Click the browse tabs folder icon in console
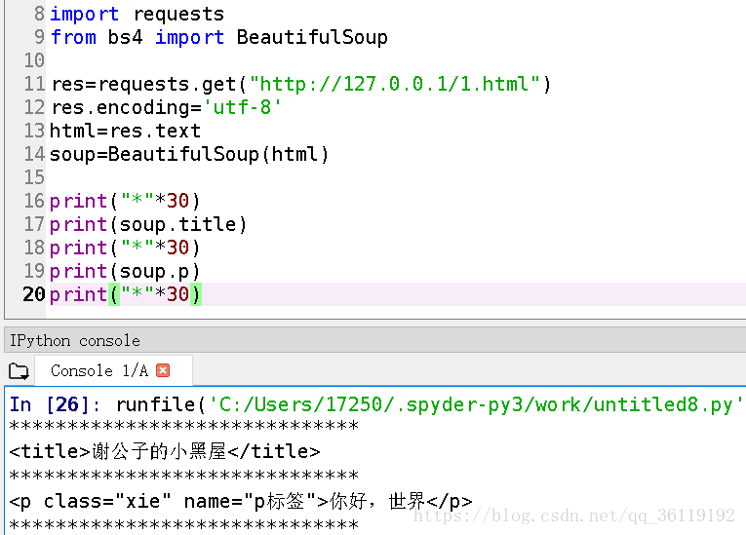This screenshot has width=746, height=535. (x=19, y=371)
